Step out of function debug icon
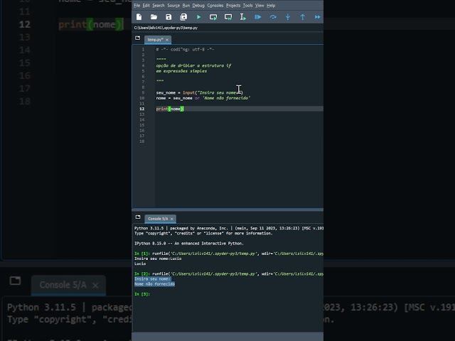This screenshot has width=455, height=341. point(303,17)
